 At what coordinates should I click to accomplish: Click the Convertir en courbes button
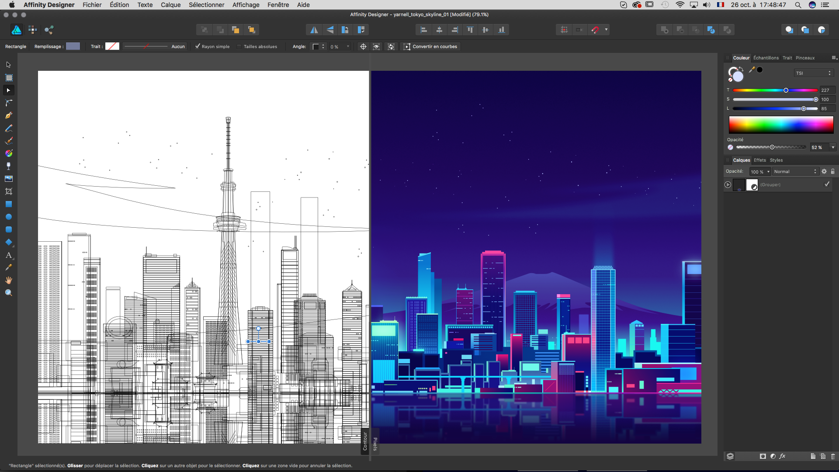(x=430, y=46)
